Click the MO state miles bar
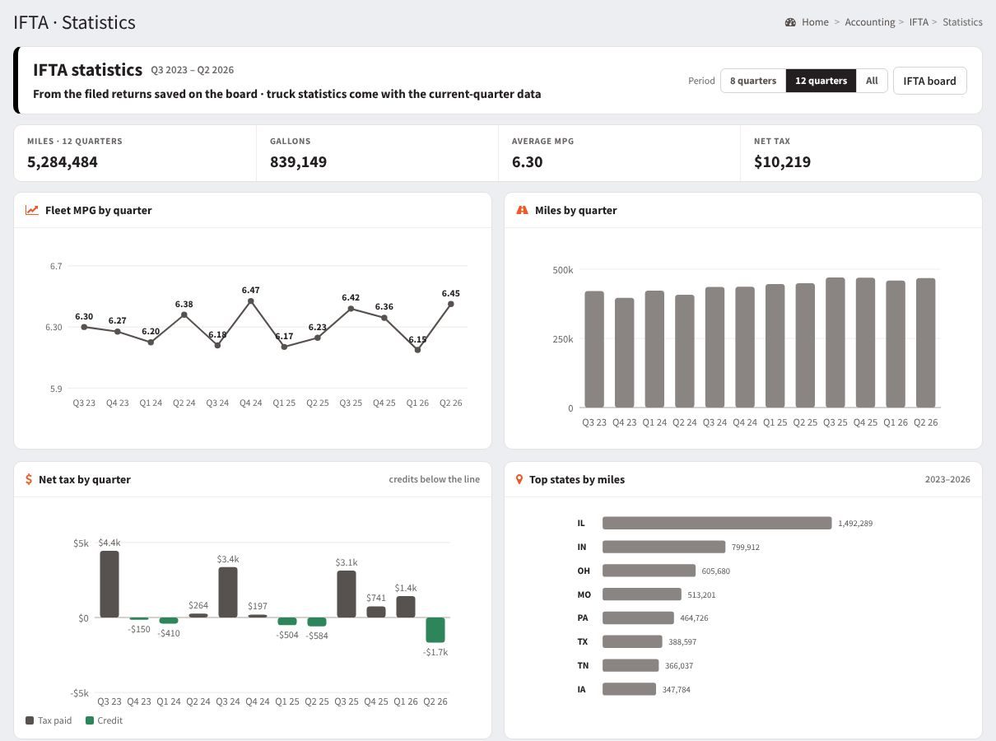Image resolution: width=996 pixels, height=741 pixels. click(642, 594)
